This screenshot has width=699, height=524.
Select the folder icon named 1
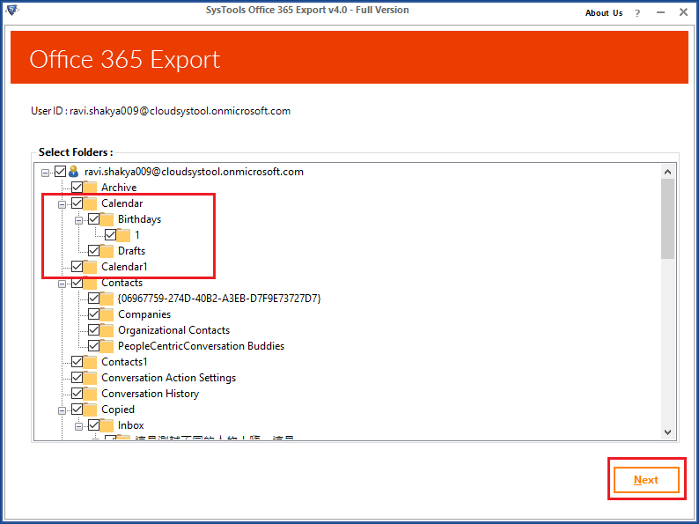coord(123,235)
